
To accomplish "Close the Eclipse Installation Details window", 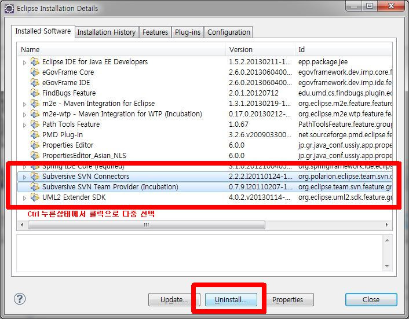I will (391, 6).
